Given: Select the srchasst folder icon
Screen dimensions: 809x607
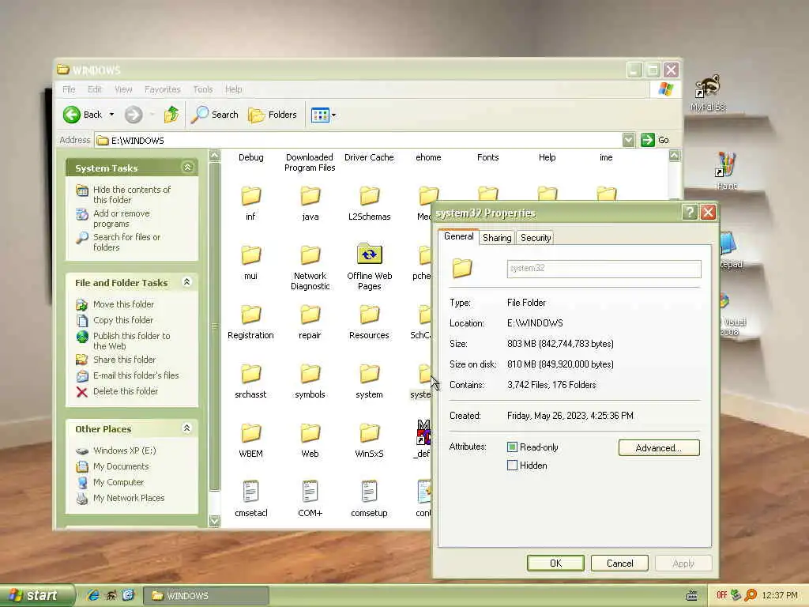Looking at the screenshot, I should 250,374.
